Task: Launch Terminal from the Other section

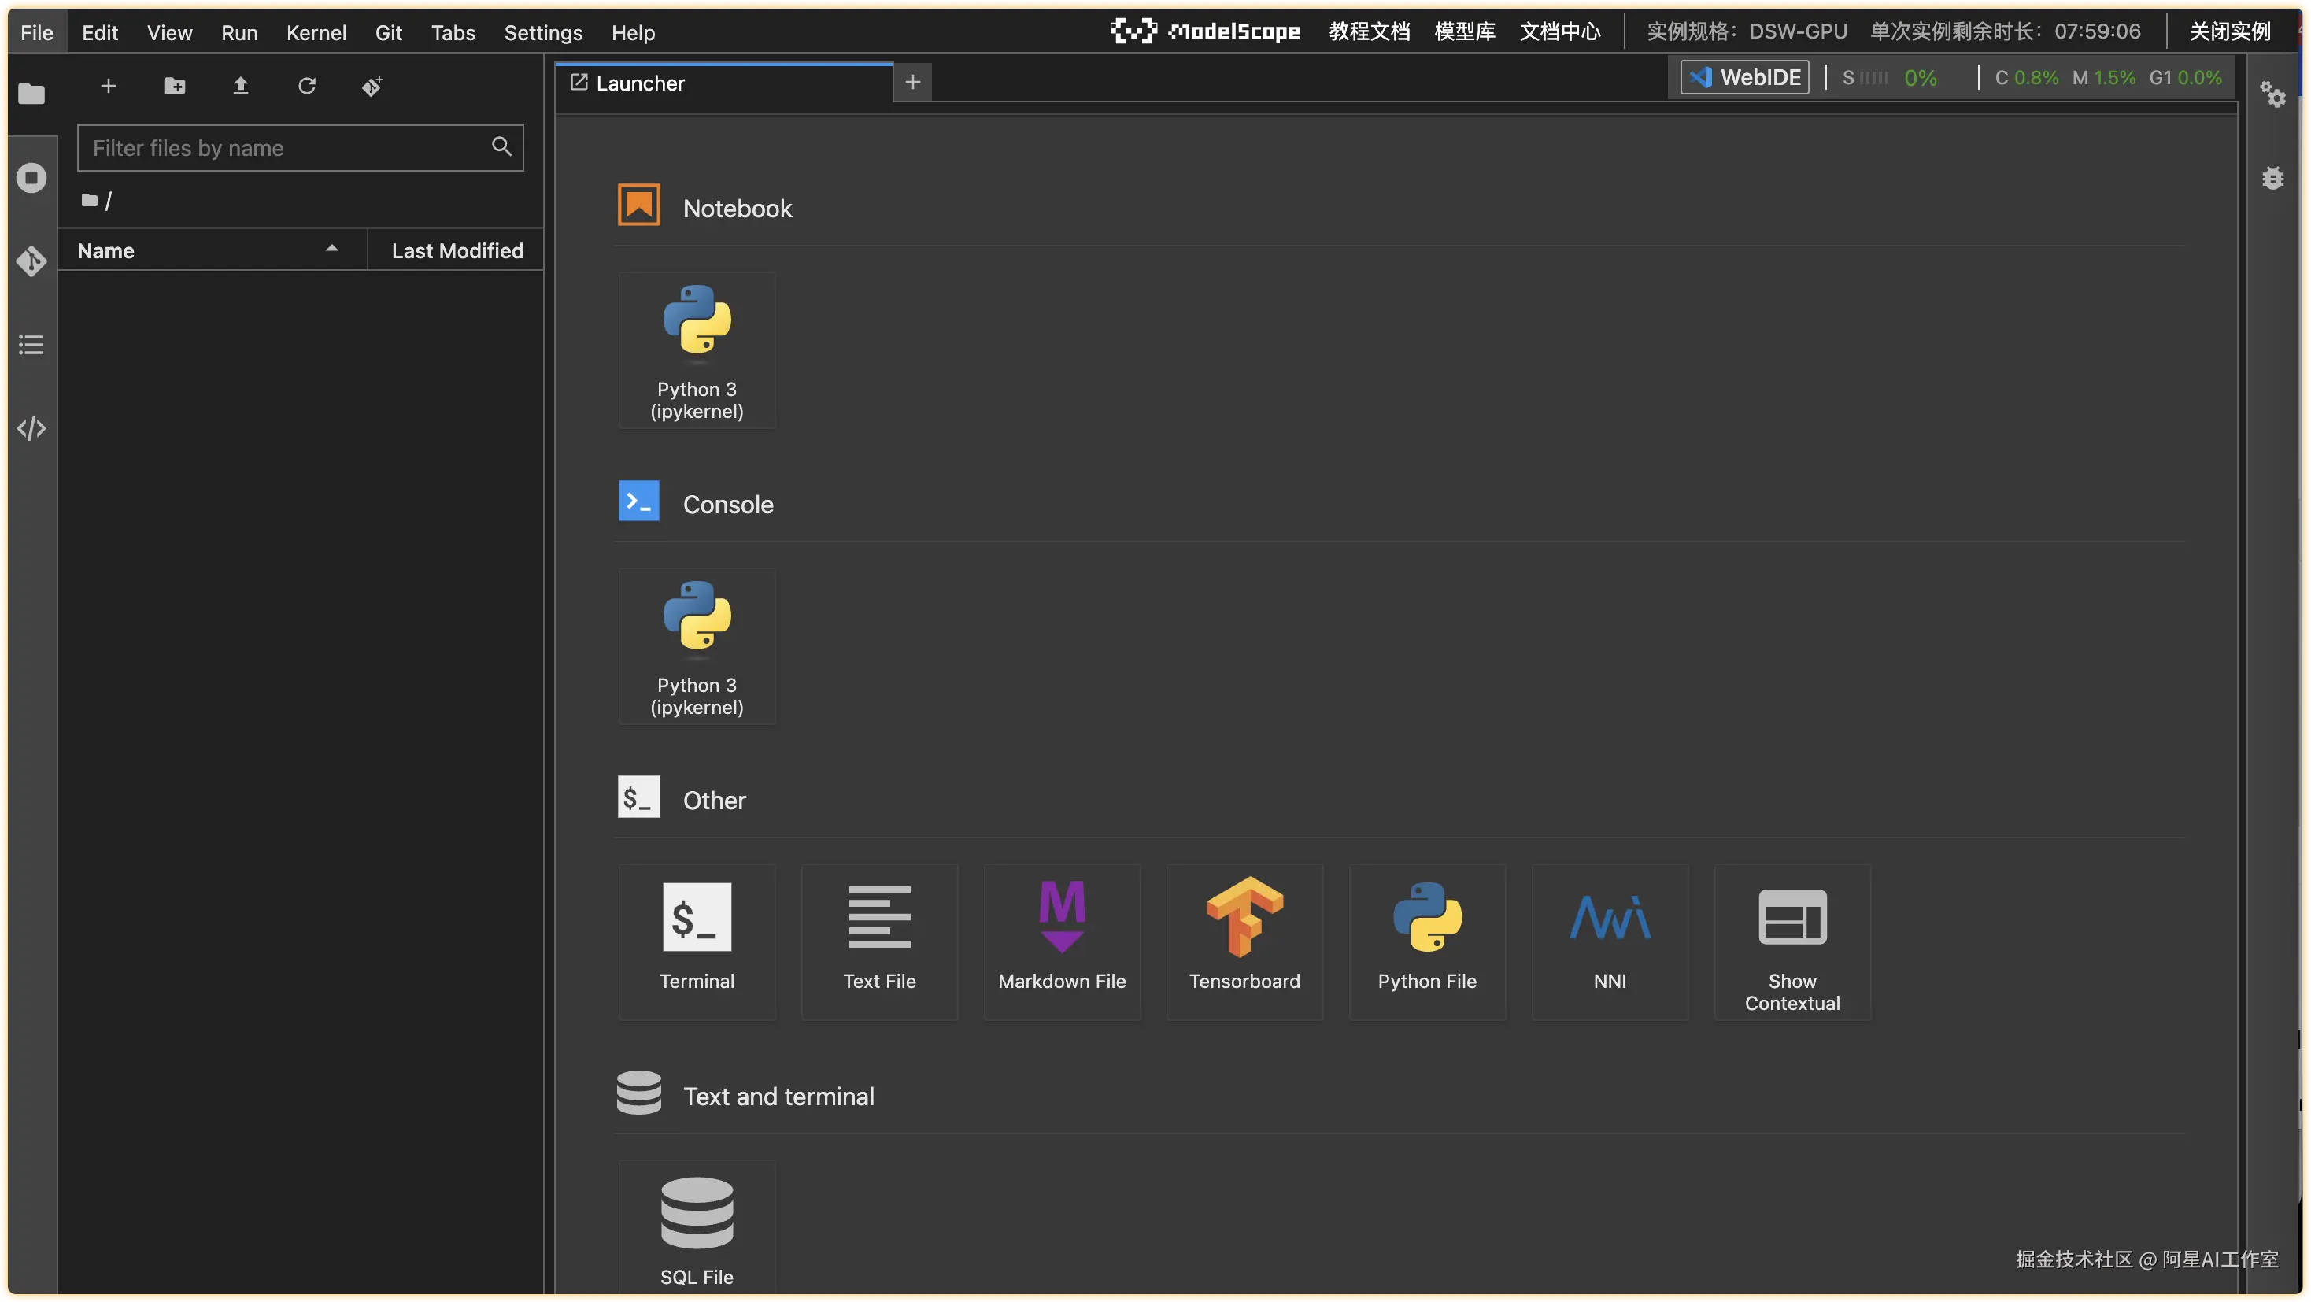Action: pos(696,941)
